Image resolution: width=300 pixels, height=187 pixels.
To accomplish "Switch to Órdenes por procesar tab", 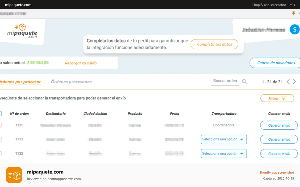I will click(x=20, y=82).
